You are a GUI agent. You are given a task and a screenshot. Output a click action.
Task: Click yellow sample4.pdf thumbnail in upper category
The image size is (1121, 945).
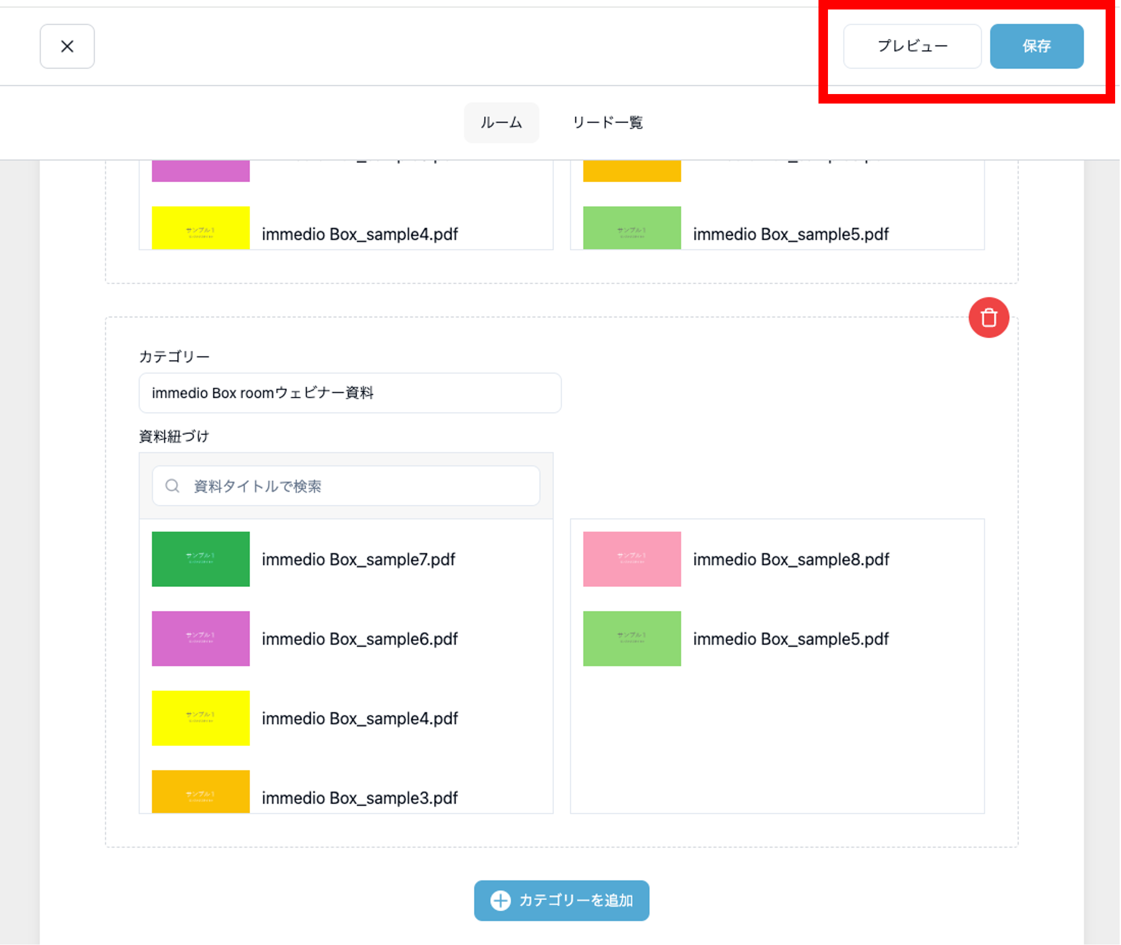click(200, 228)
